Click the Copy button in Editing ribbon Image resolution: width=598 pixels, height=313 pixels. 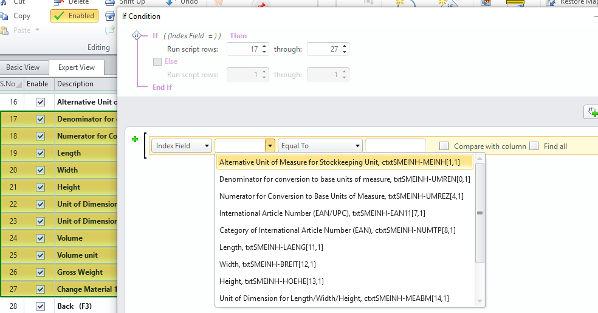pos(16,16)
